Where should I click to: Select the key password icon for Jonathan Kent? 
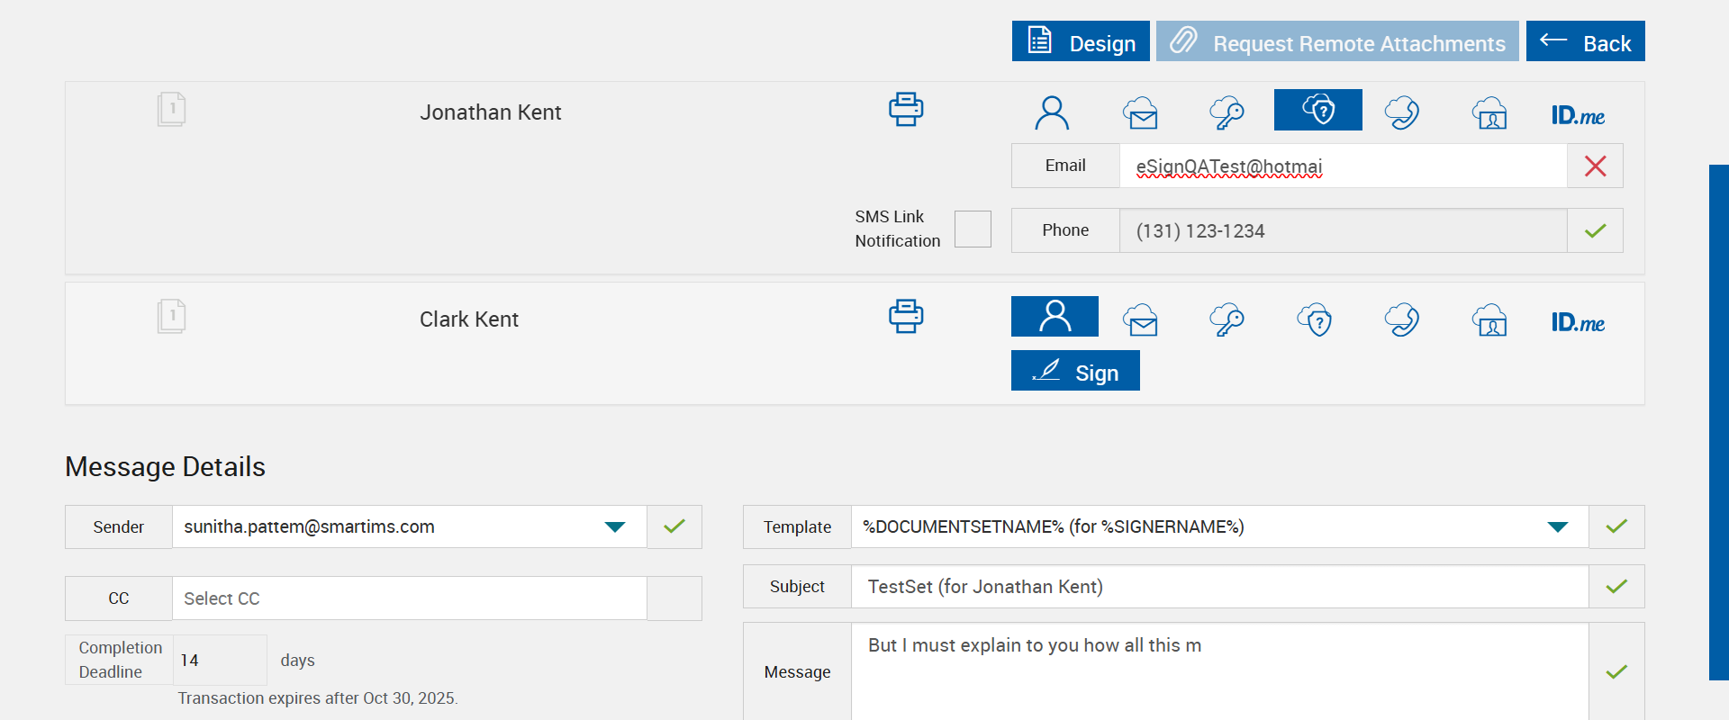pos(1227,113)
